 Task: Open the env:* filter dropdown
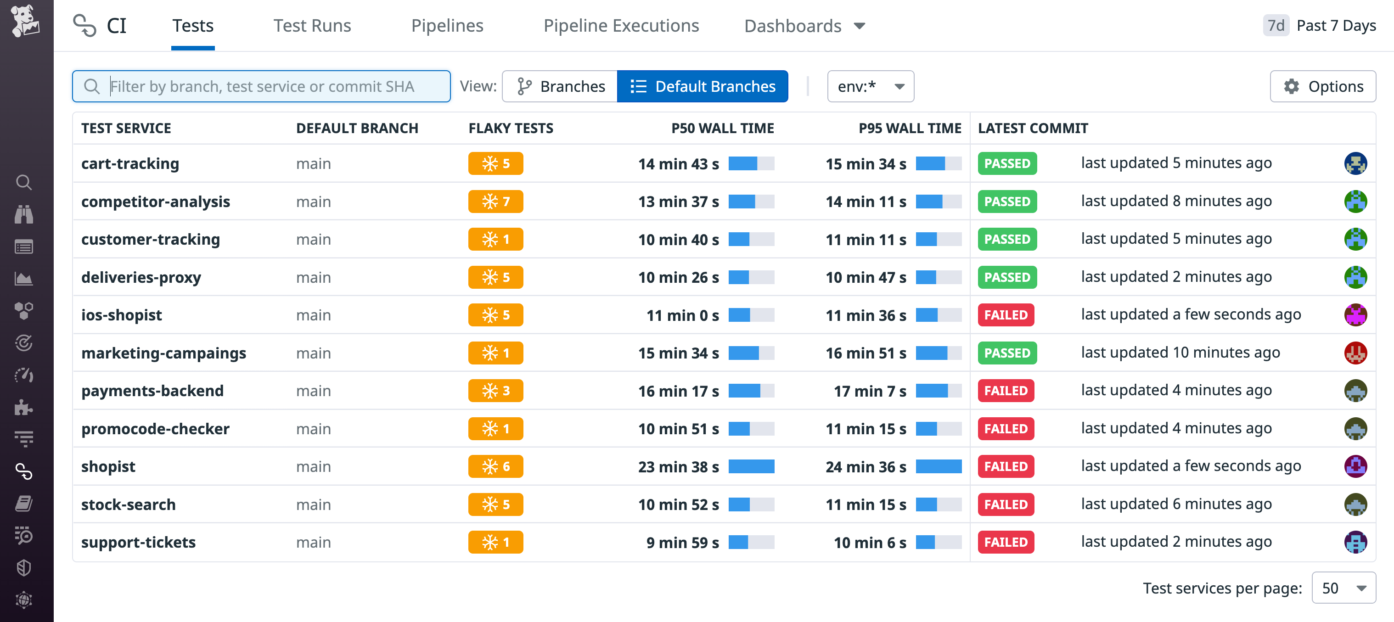click(x=870, y=86)
